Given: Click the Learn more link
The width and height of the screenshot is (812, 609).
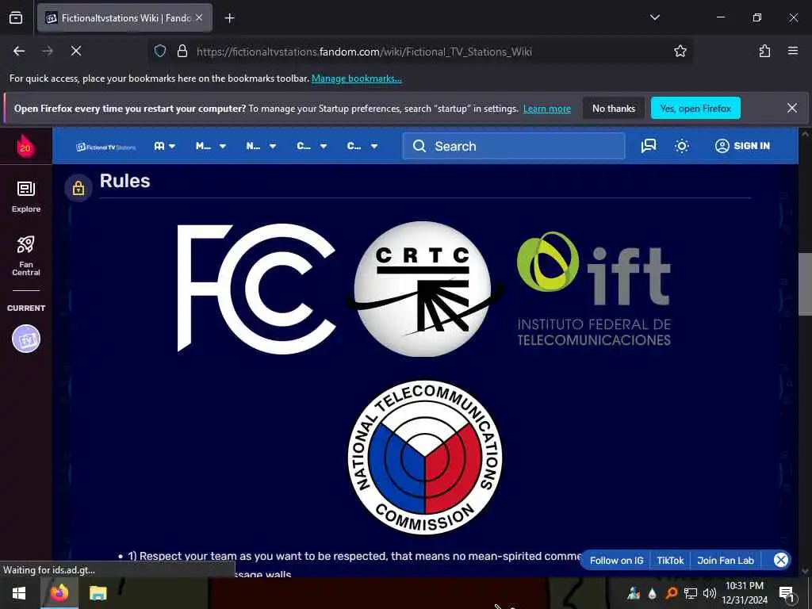Looking at the screenshot, I should coord(547,109).
